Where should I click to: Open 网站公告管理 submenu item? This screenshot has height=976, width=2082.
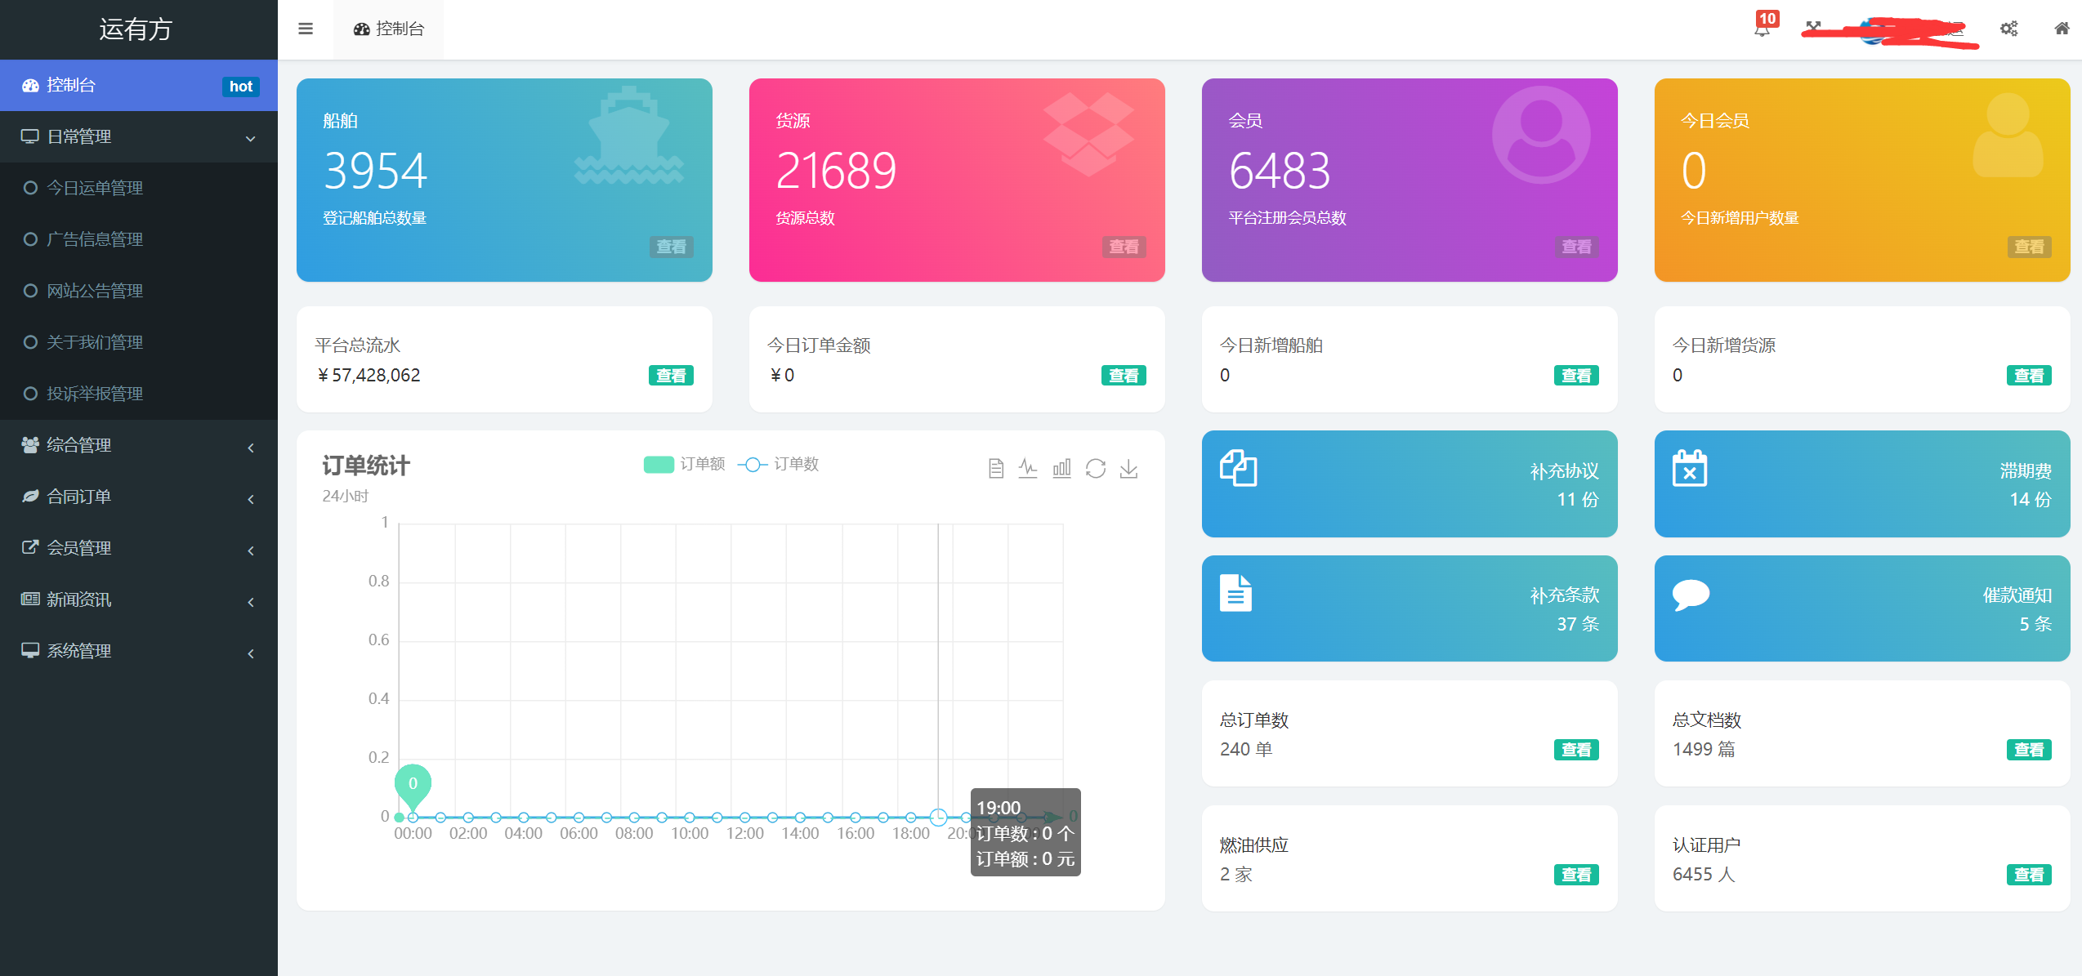coord(139,292)
